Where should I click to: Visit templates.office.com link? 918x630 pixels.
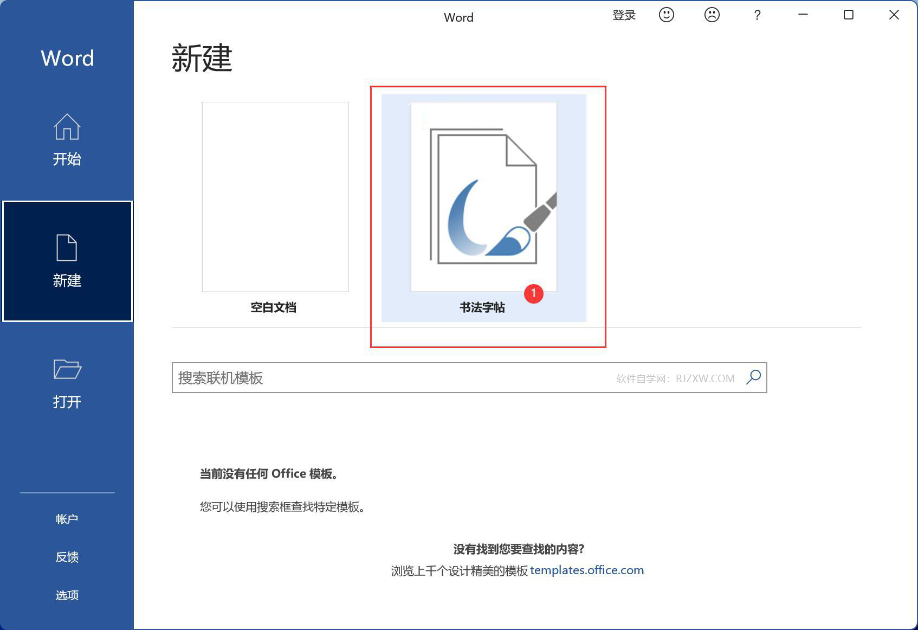[587, 570]
